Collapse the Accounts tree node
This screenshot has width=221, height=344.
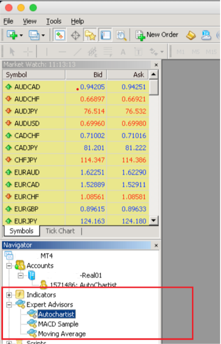click(9, 266)
